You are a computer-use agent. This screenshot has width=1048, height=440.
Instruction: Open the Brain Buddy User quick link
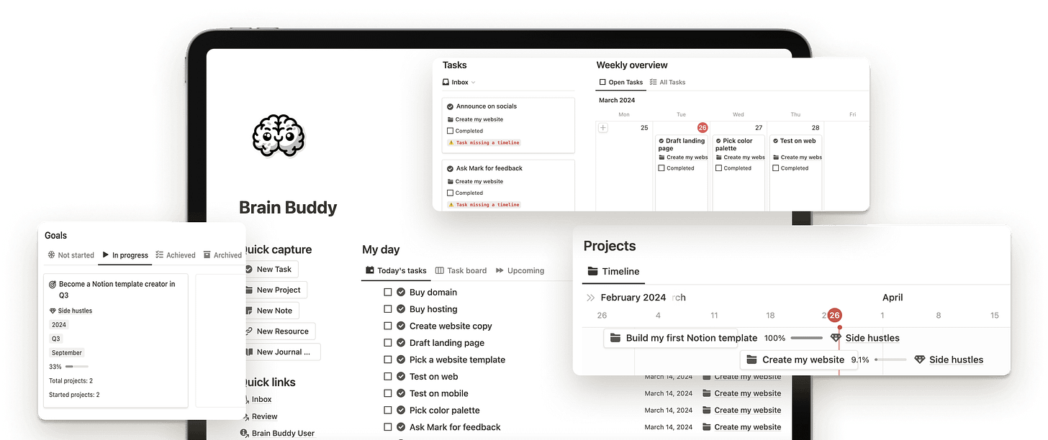[x=283, y=434]
